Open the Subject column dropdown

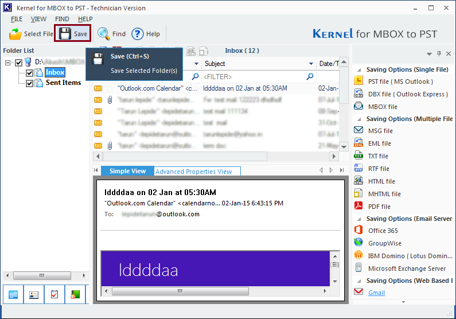pyautogui.click(x=311, y=64)
